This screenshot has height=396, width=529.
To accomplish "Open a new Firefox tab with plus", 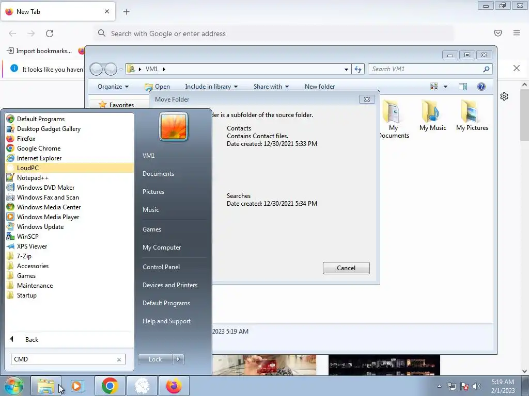I will (x=127, y=12).
